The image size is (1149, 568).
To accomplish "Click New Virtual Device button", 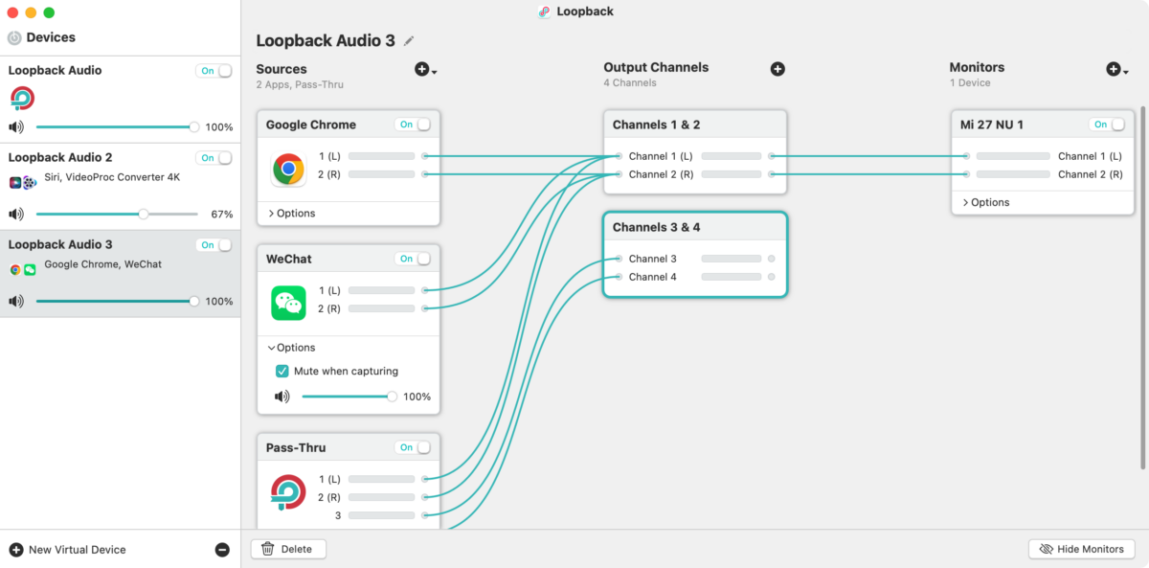I will pyautogui.click(x=67, y=550).
